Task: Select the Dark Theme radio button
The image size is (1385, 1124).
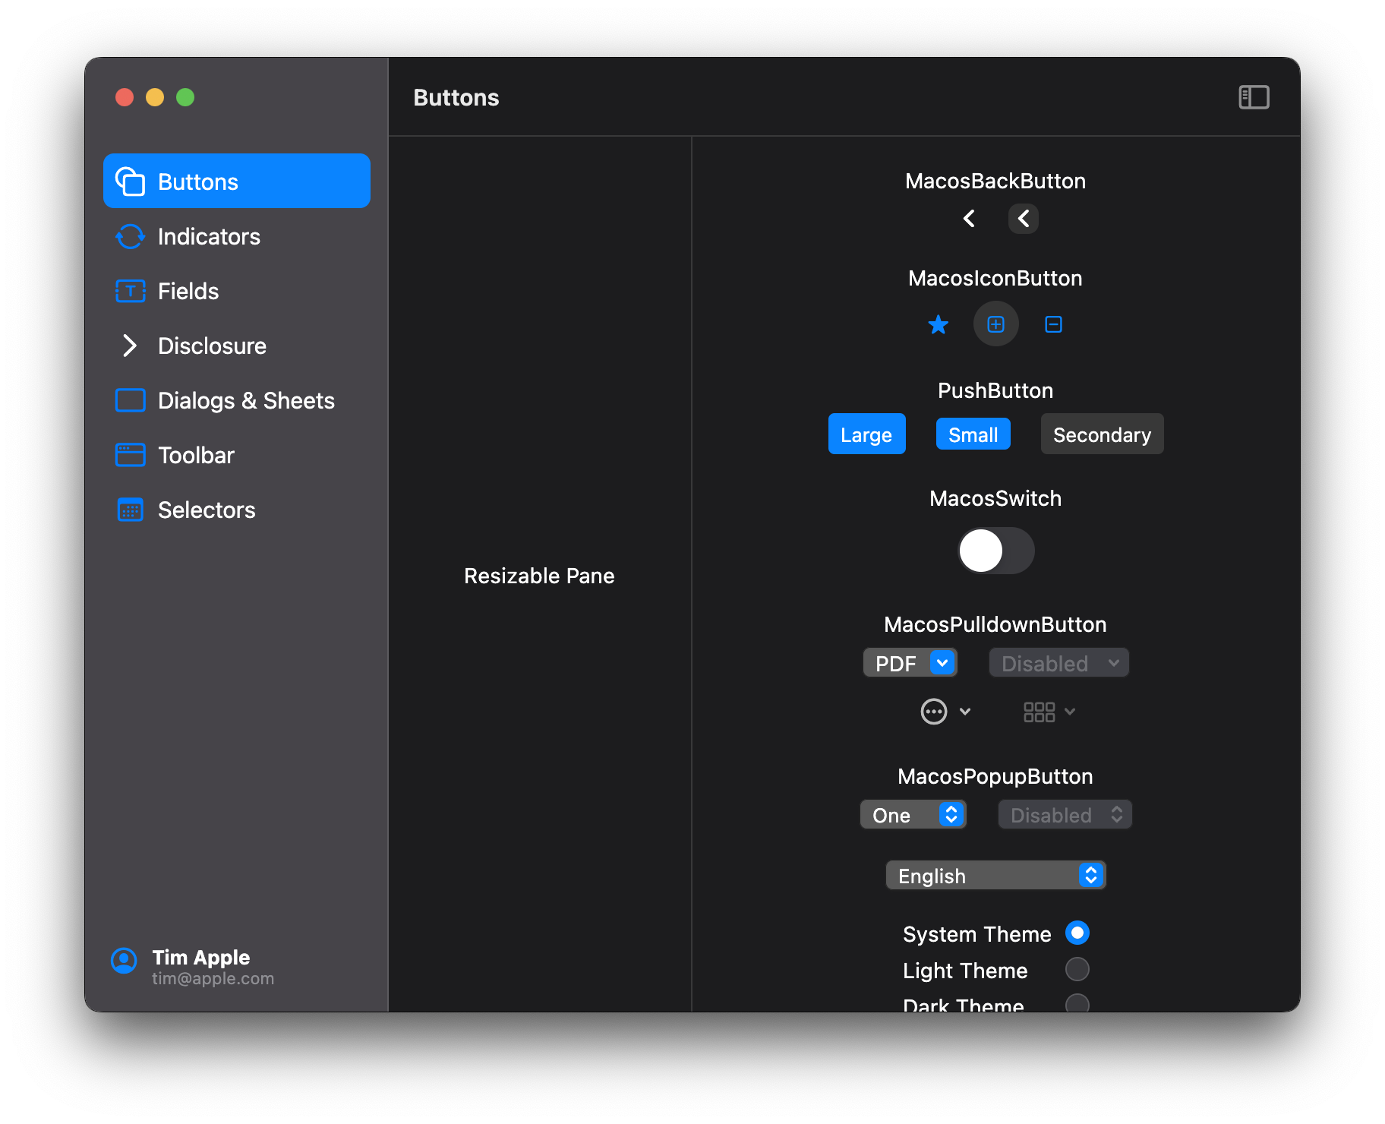Action: coord(1077,1003)
